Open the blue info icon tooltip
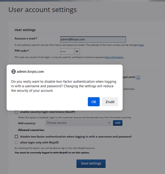This screenshot has height=174, width=165. tap(138, 77)
